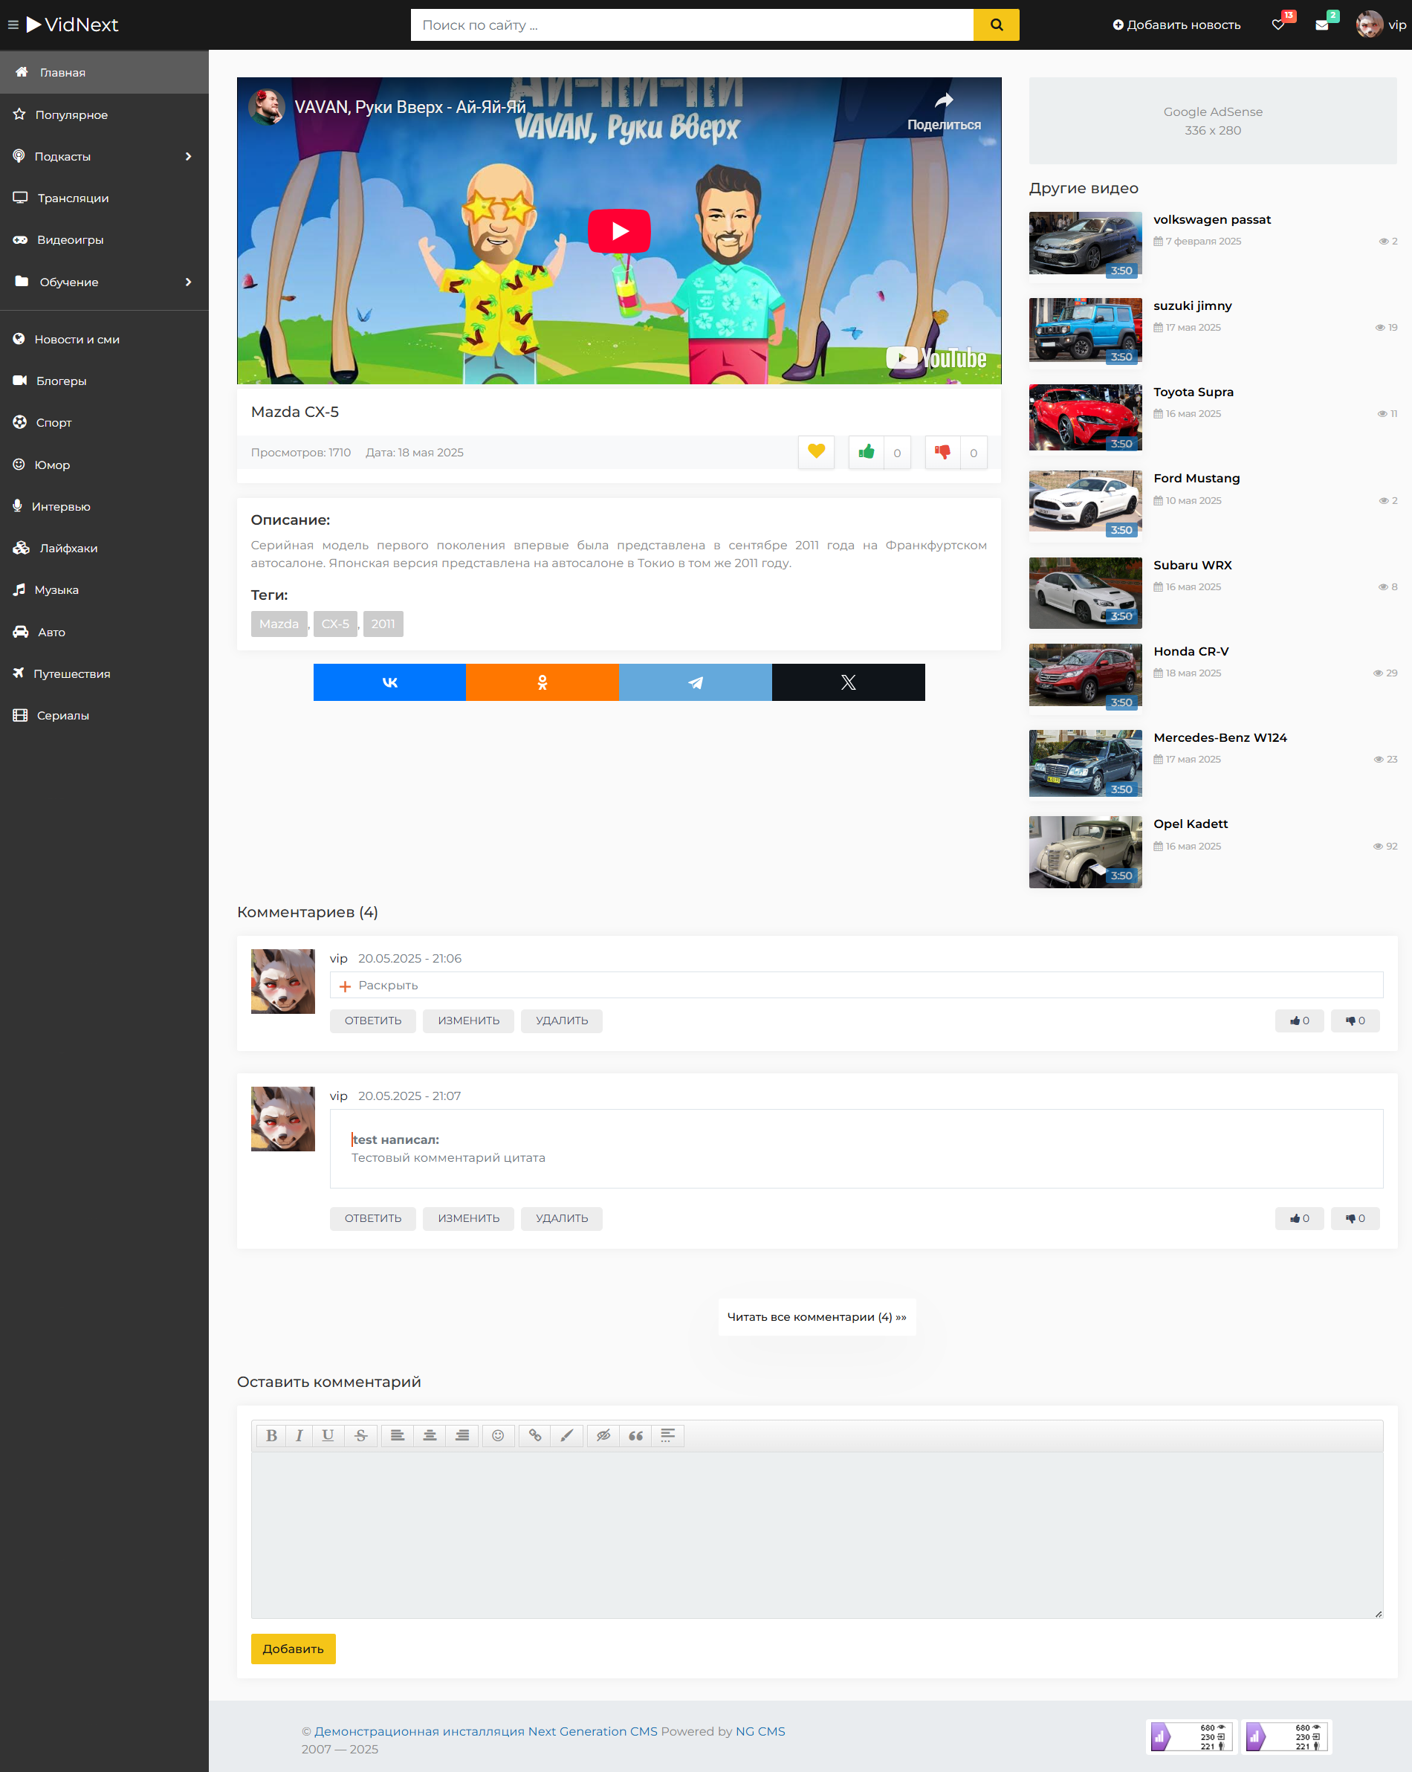
Task: Open Mercedes-Benz W124 video thumbnail
Action: click(x=1085, y=763)
